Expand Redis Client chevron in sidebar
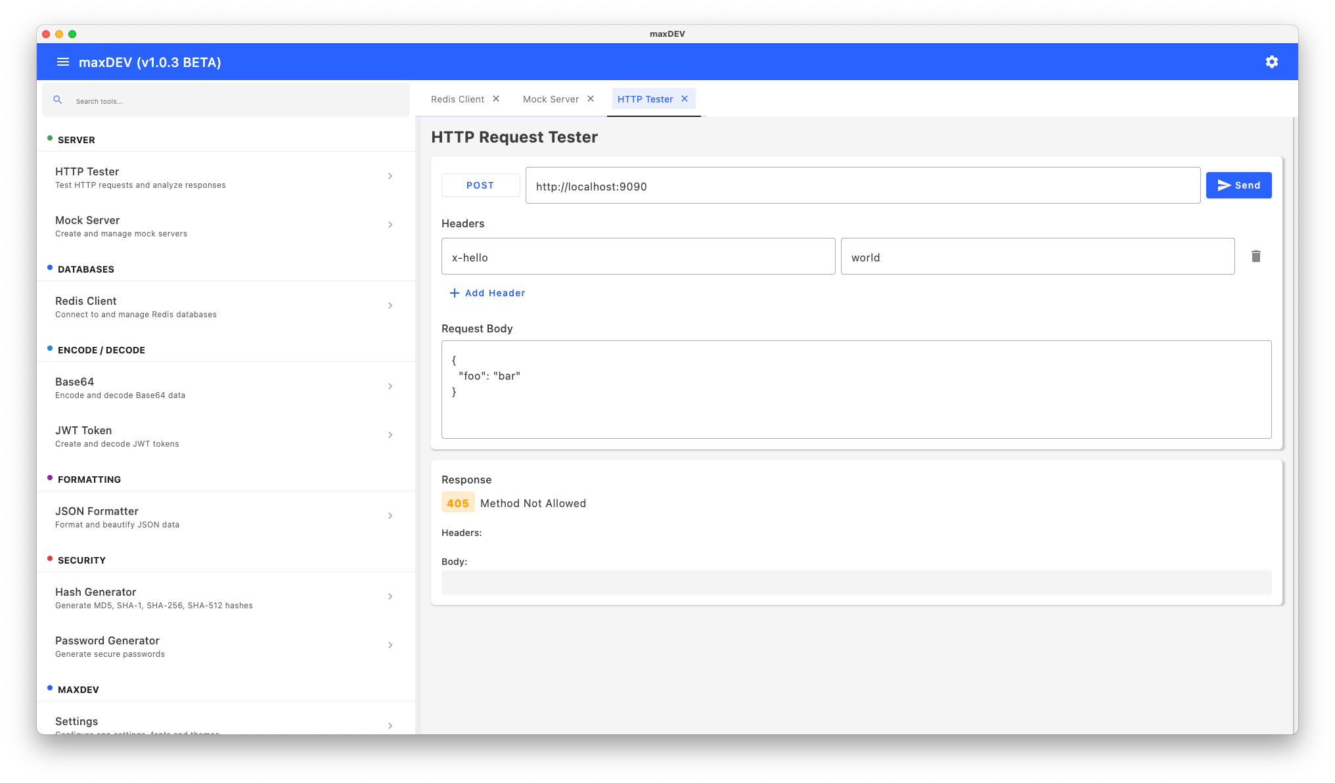This screenshot has height=783, width=1335. click(390, 305)
